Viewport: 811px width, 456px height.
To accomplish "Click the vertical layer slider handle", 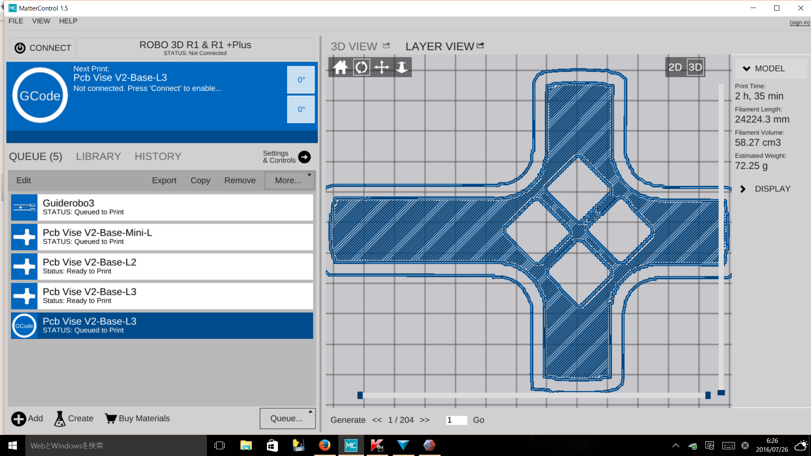I will [x=721, y=393].
